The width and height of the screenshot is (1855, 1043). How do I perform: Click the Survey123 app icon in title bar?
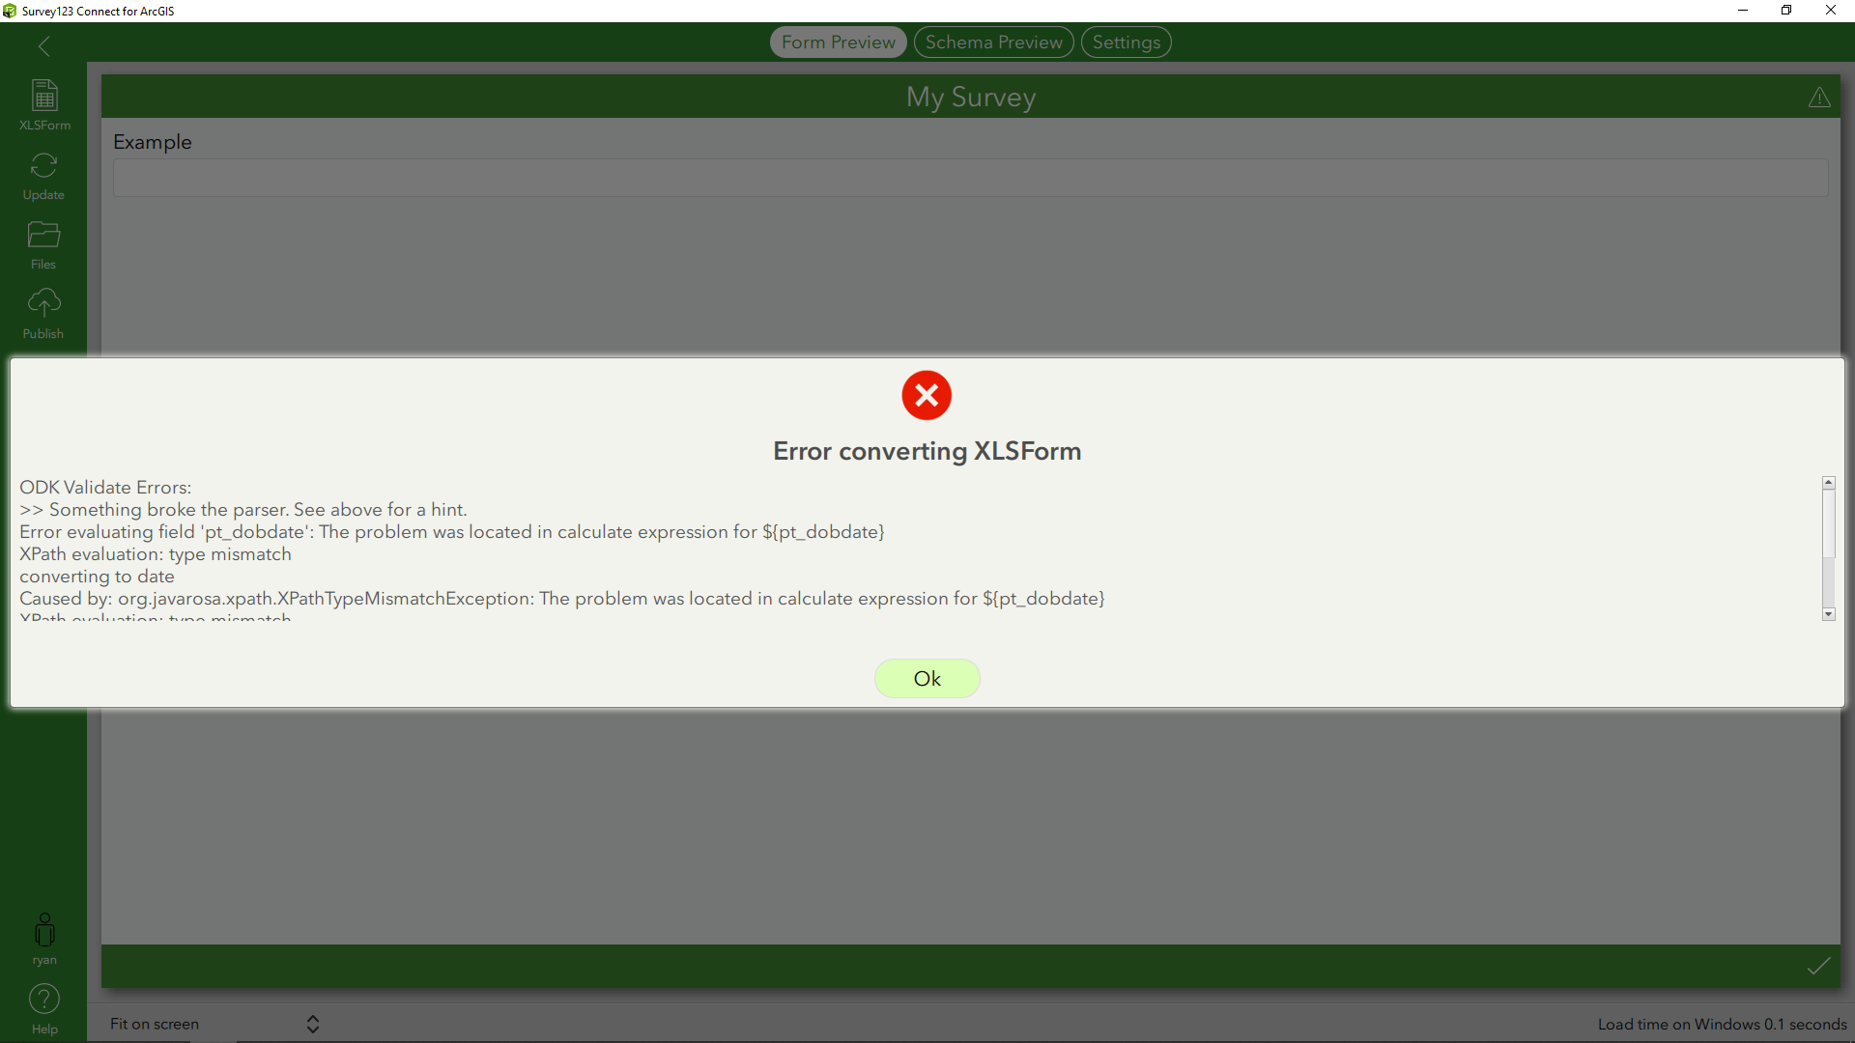[10, 11]
